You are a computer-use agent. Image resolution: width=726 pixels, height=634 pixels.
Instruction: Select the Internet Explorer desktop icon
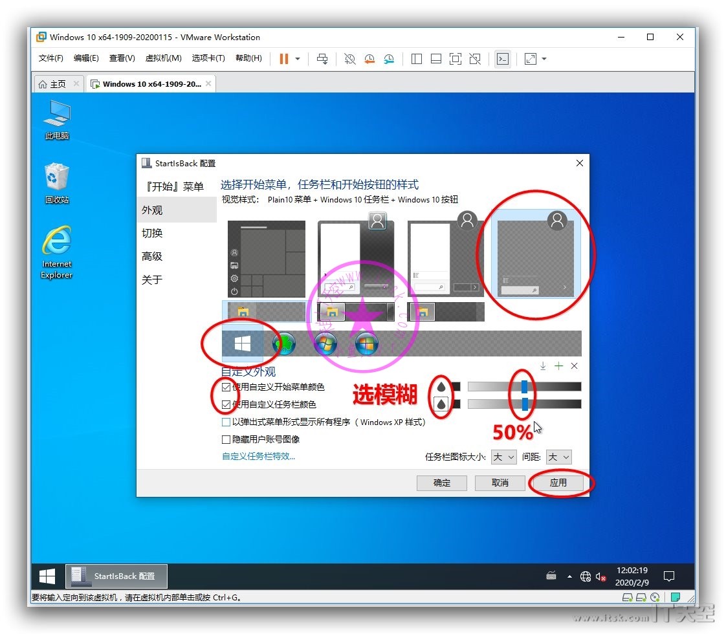(x=56, y=252)
